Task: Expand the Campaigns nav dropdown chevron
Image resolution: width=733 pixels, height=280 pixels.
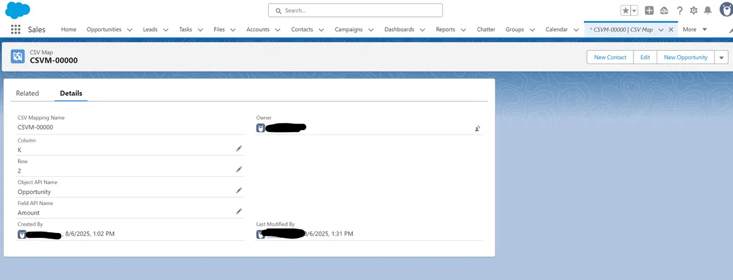Action: tap(371, 29)
